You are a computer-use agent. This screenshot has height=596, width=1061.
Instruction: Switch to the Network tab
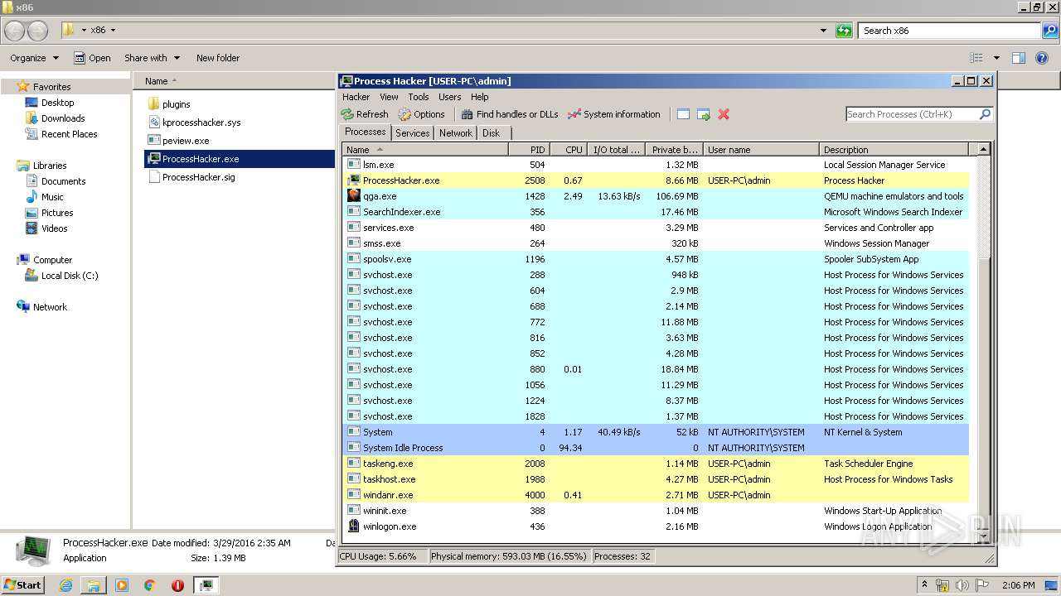pos(456,132)
